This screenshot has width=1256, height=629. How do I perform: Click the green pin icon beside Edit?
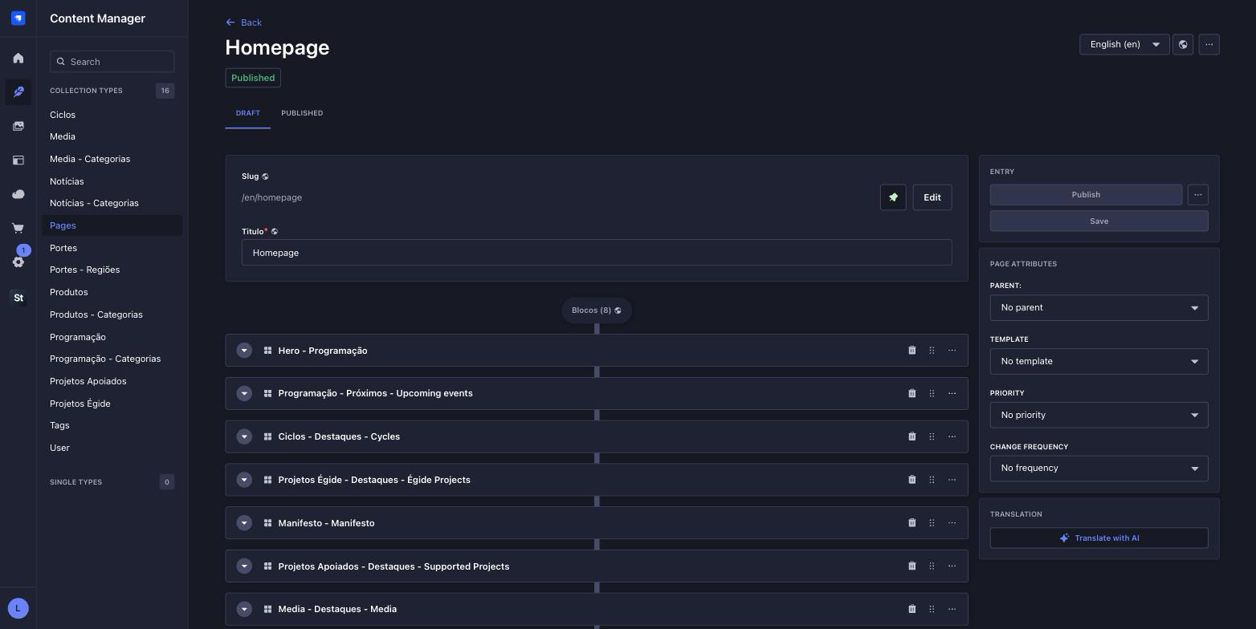coord(893,197)
